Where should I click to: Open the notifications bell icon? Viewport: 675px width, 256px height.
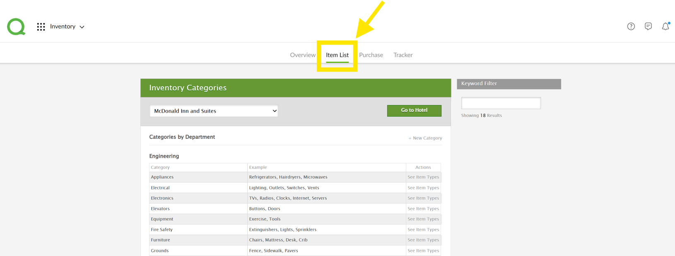pyautogui.click(x=665, y=27)
